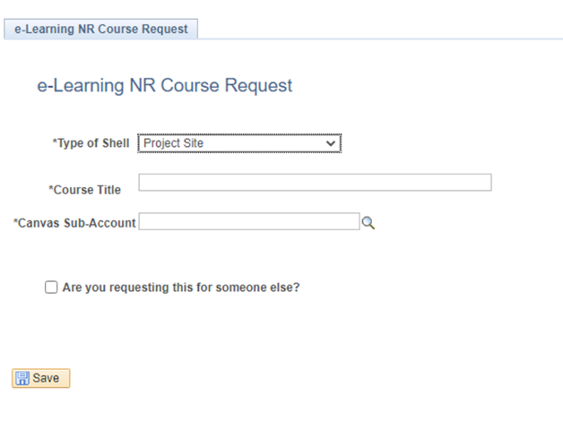
Task: Click into the Canvas Sub-Account input box
Action: pos(248,222)
